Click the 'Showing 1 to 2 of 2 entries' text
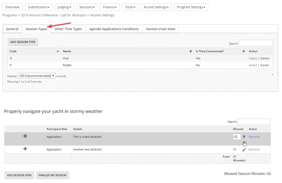 click(x=24, y=82)
